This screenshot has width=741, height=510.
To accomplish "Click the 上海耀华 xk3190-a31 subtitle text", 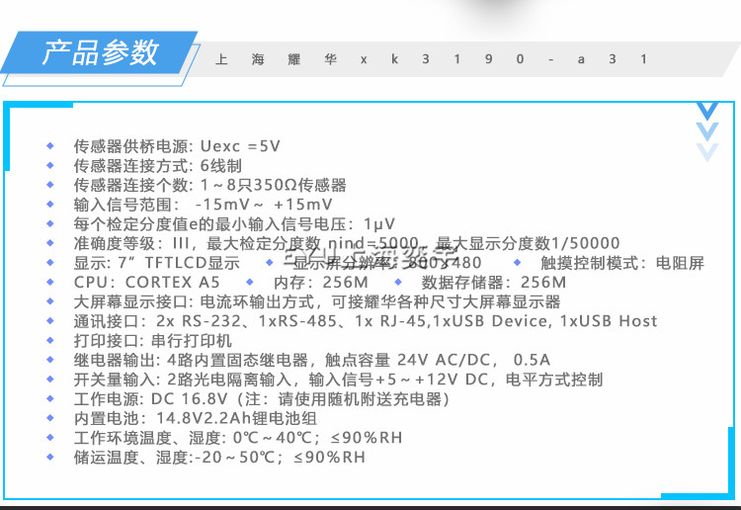I will click(431, 59).
